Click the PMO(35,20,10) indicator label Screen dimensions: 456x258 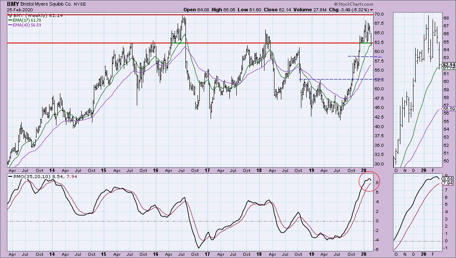point(42,176)
